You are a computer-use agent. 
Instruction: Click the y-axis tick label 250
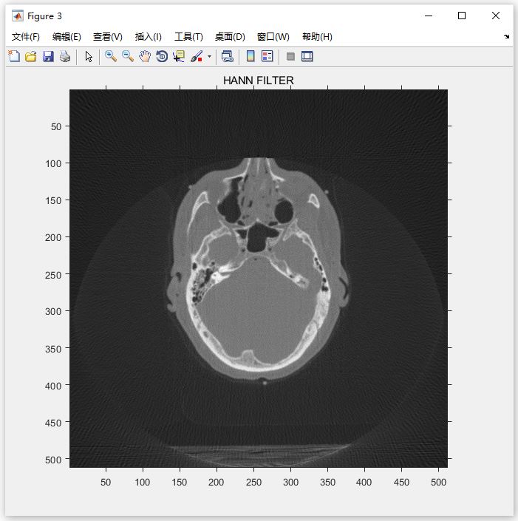click(53, 275)
